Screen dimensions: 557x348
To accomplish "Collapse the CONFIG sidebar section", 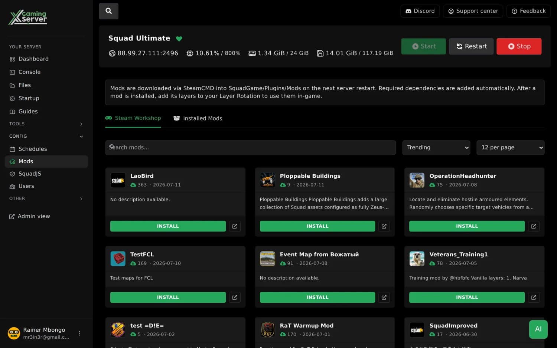I will 46,136.
